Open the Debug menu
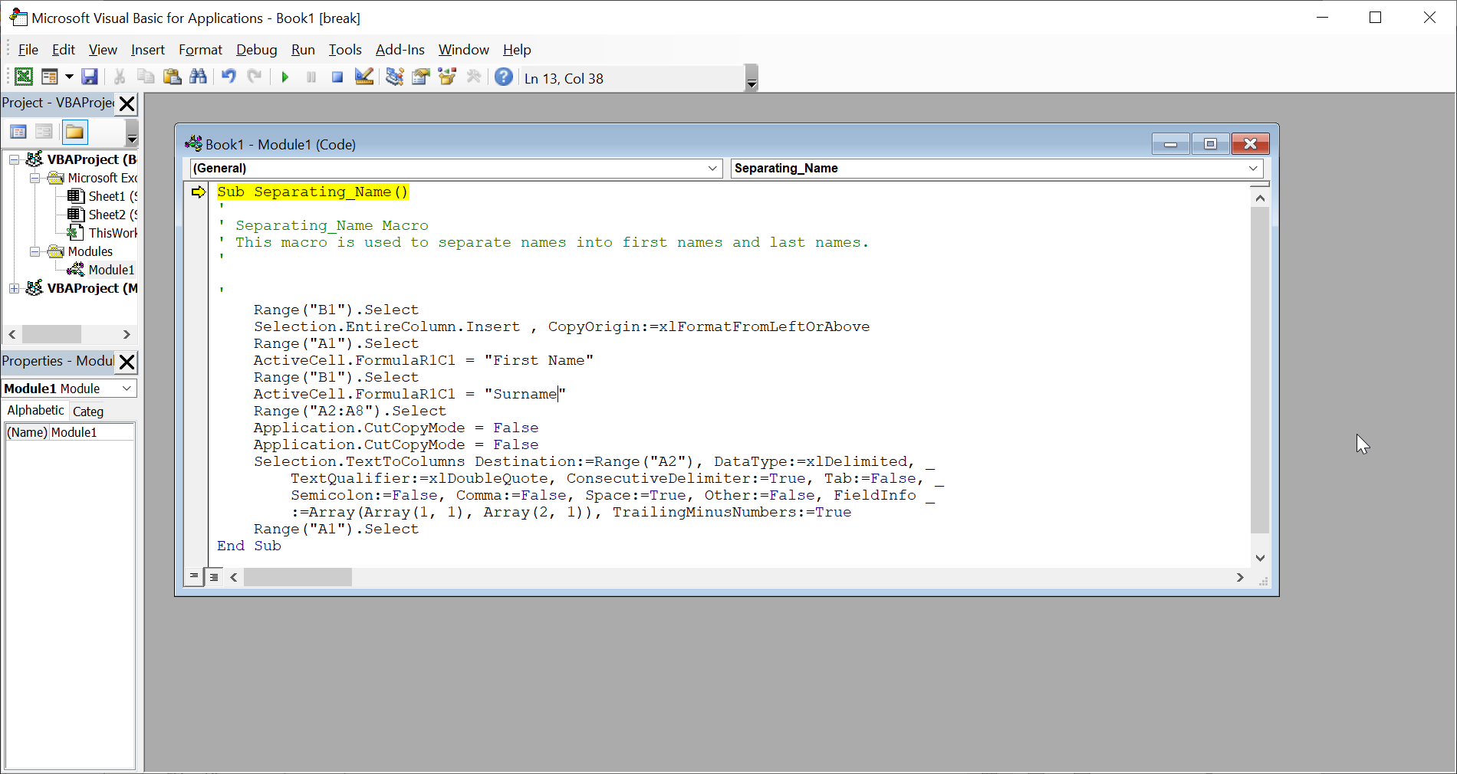This screenshot has height=774, width=1457. point(256,50)
